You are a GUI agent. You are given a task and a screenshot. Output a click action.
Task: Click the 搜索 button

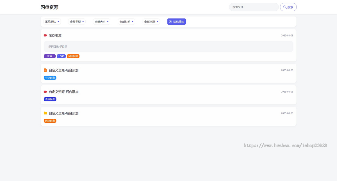coord(288,7)
